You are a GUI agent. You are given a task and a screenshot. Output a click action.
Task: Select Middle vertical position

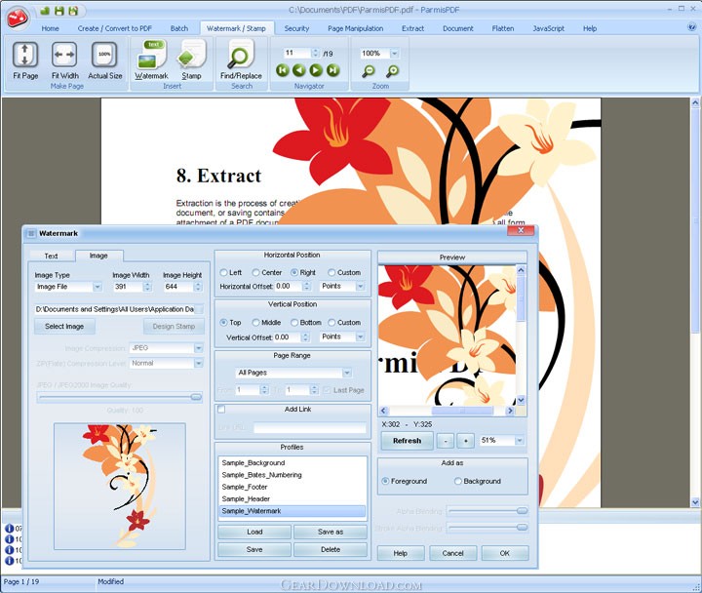pyautogui.click(x=255, y=322)
